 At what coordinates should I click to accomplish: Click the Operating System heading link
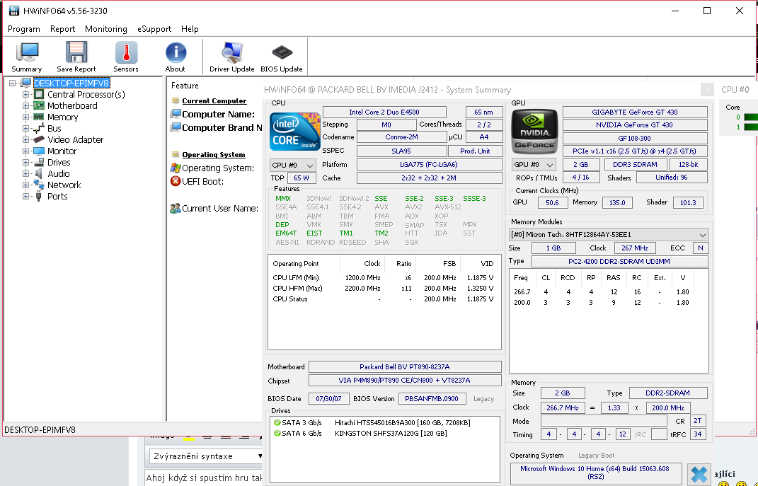[x=213, y=155]
